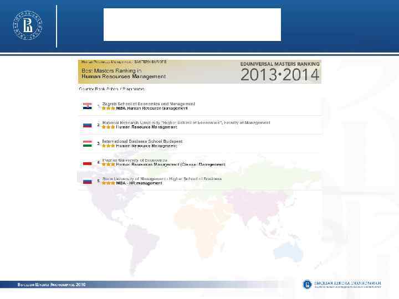
Task: Click stars rating next to MBA Human Resource Management
Action: pyautogui.click(x=109, y=109)
